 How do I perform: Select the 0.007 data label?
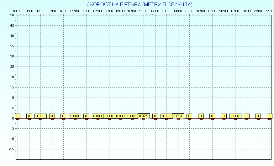[x=132, y=116]
